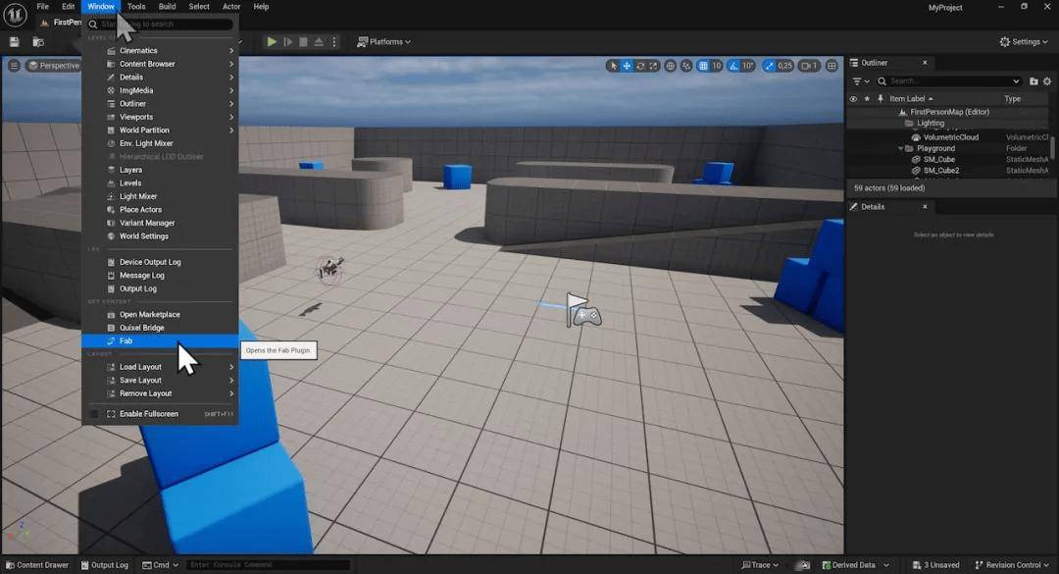The image size is (1059, 574).
Task: Open the Platforms dropdown
Action: coord(383,41)
